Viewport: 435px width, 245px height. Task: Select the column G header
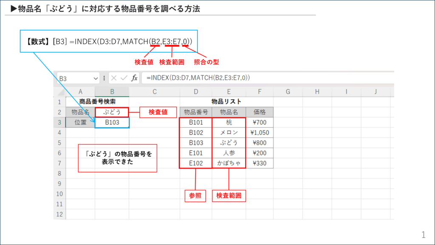coord(288,92)
